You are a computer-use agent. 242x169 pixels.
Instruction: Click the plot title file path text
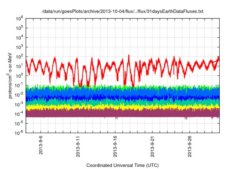123,11
